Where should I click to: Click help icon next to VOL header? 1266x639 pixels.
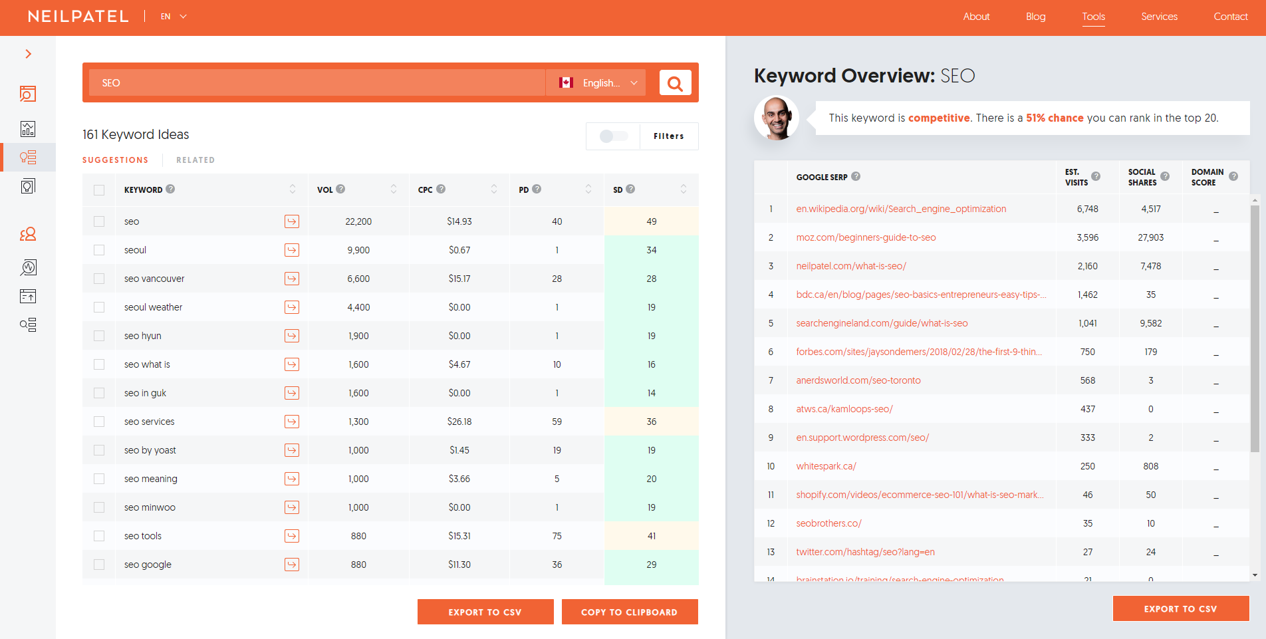(340, 189)
